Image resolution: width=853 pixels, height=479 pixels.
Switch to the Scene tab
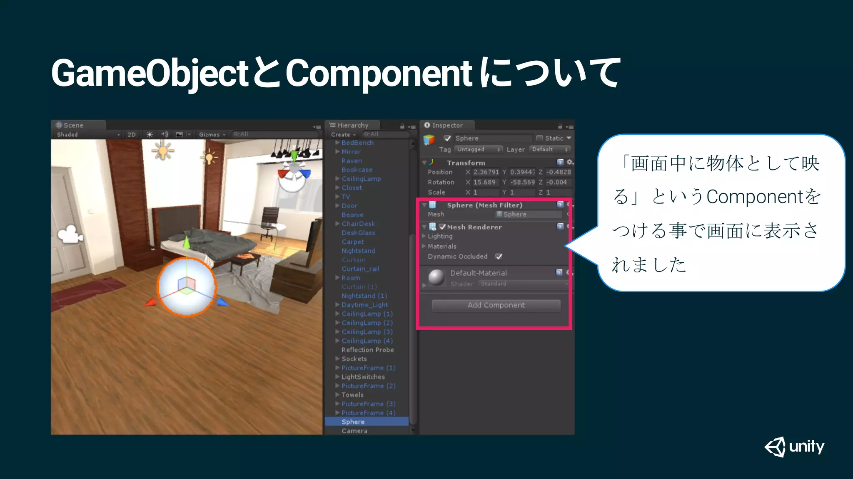point(78,125)
